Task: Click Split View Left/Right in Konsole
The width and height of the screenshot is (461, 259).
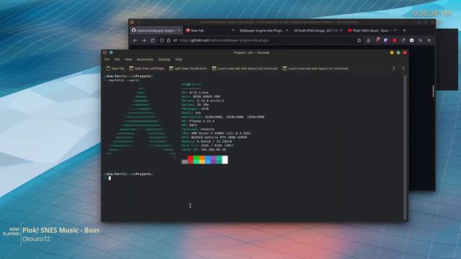Action: pos(146,68)
